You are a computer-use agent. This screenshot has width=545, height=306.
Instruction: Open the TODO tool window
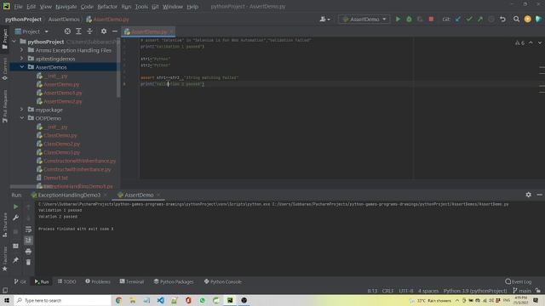66,281
